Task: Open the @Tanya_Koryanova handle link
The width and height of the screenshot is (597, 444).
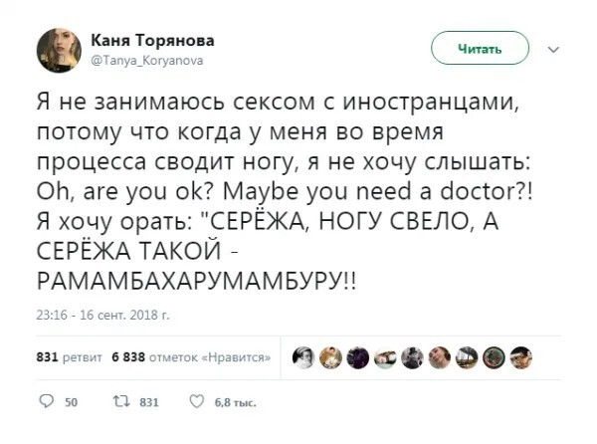Action: 147,60
